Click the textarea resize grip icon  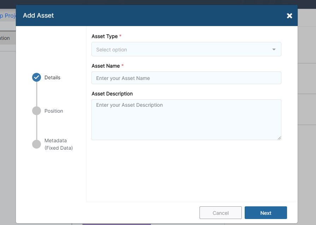279,138
